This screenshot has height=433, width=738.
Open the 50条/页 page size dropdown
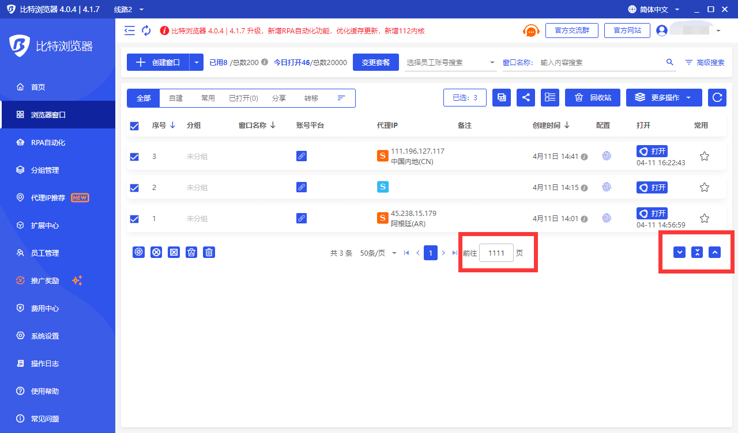tap(378, 253)
